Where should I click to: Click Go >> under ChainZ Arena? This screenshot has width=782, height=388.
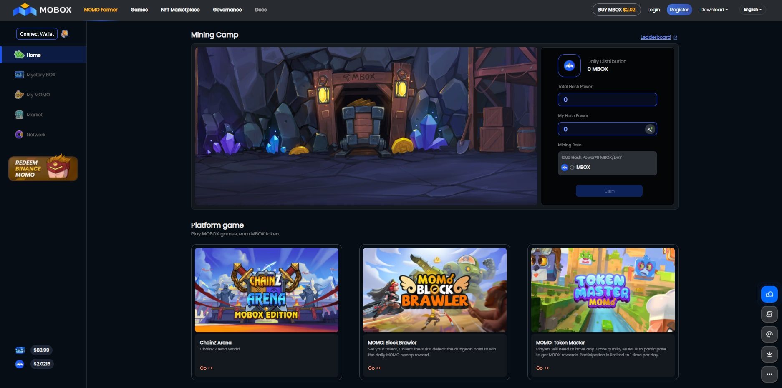[206, 368]
